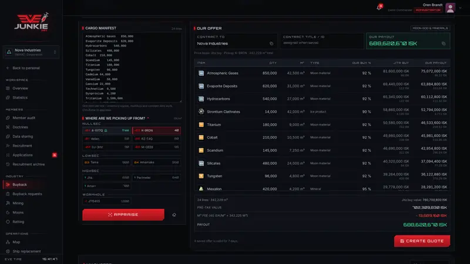Viewport: 470px width, 264px height.
Task: Click the Moons sidebar icon
Action: [x=8, y=212]
